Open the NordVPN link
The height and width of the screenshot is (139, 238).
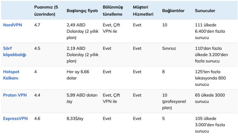12,25
